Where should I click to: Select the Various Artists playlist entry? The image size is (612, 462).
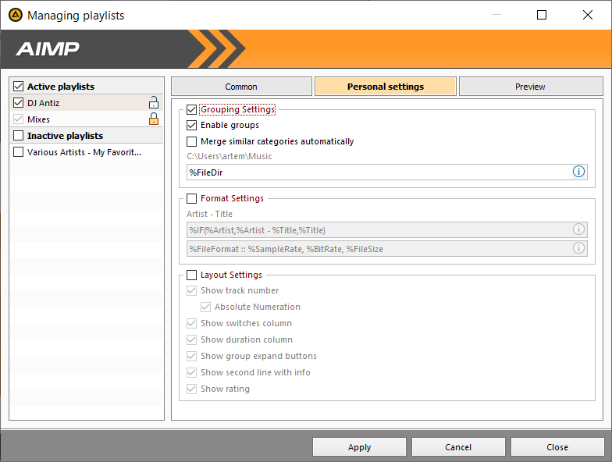(84, 153)
